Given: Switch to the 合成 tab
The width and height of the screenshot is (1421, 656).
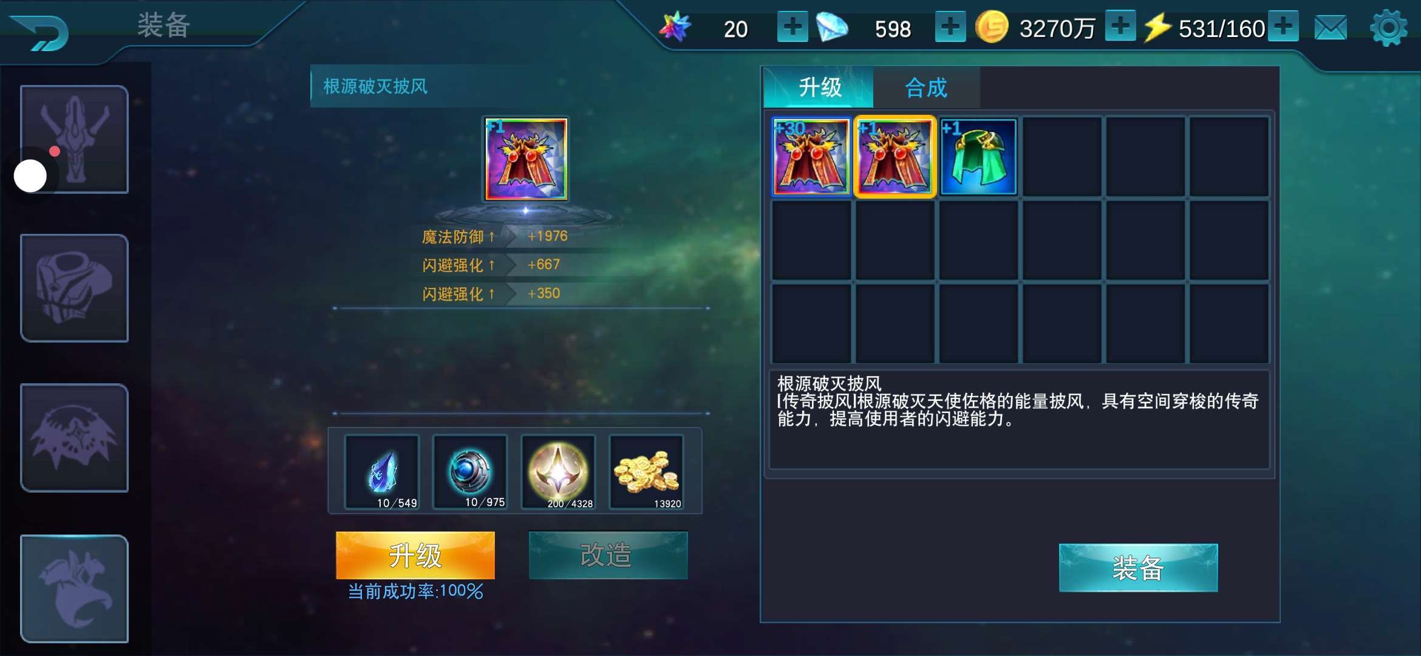Looking at the screenshot, I should (x=926, y=87).
